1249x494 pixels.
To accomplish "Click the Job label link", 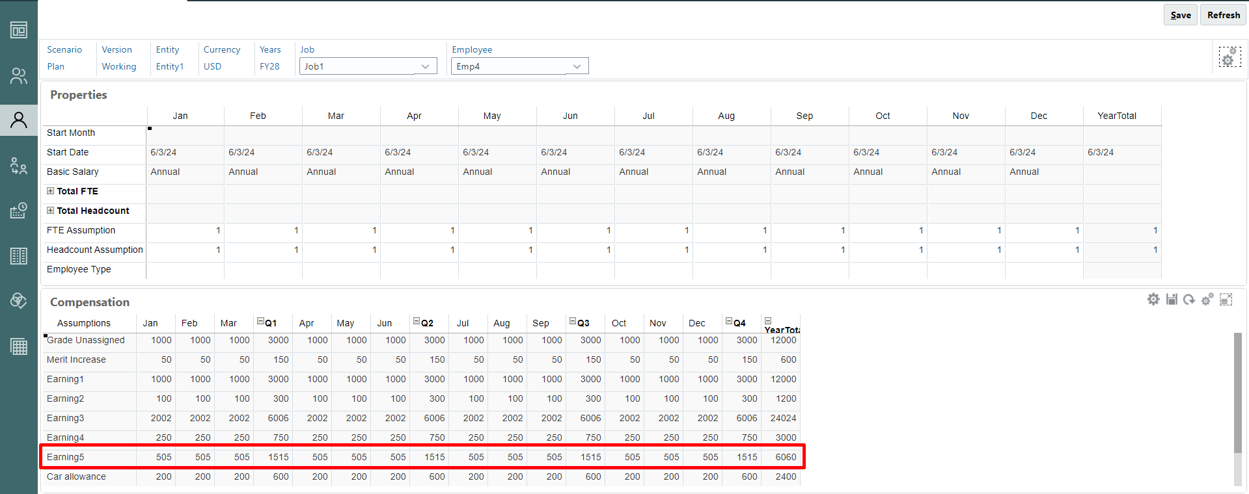I will tap(307, 49).
